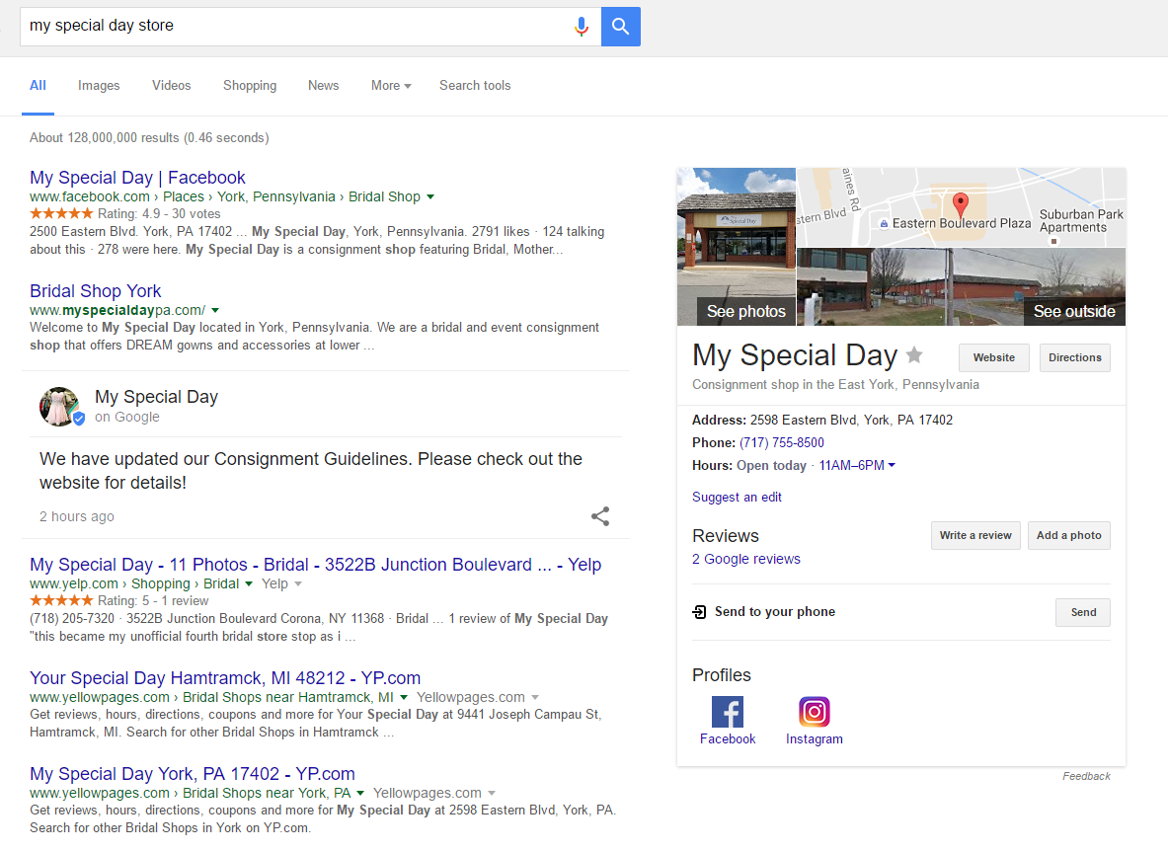Open the myspecialdaypa.com URL dropdown arrow
This screenshot has width=1168, height=852.
215,310
